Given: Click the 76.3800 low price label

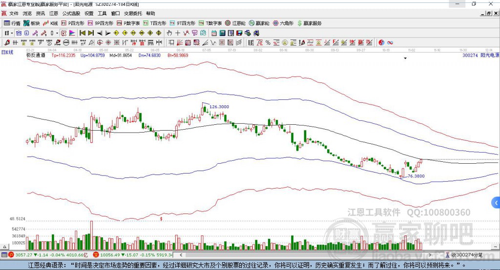Looking at the screenshot, I should click(x=416, y=176).
